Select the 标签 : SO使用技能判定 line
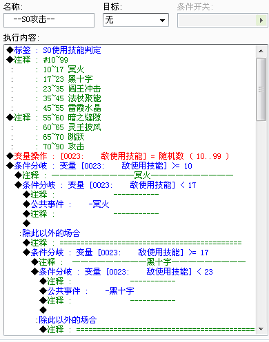Screen dimensions: 269x342 click(54, 50)
